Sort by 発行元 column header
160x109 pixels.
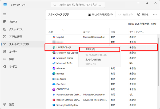click(x=86, y=32)
